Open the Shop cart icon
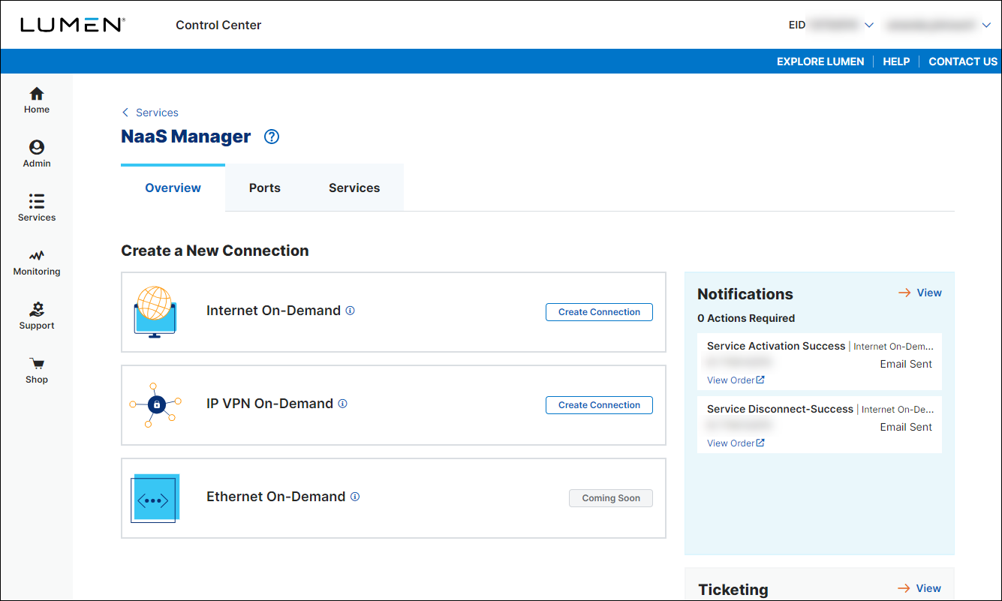 36,363
